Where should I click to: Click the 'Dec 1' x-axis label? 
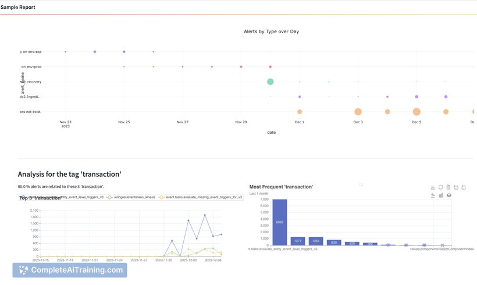[x=300, y=122]
